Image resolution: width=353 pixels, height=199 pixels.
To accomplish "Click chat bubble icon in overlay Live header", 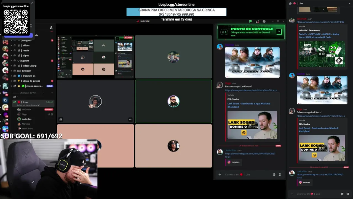I will click(290, 3).
